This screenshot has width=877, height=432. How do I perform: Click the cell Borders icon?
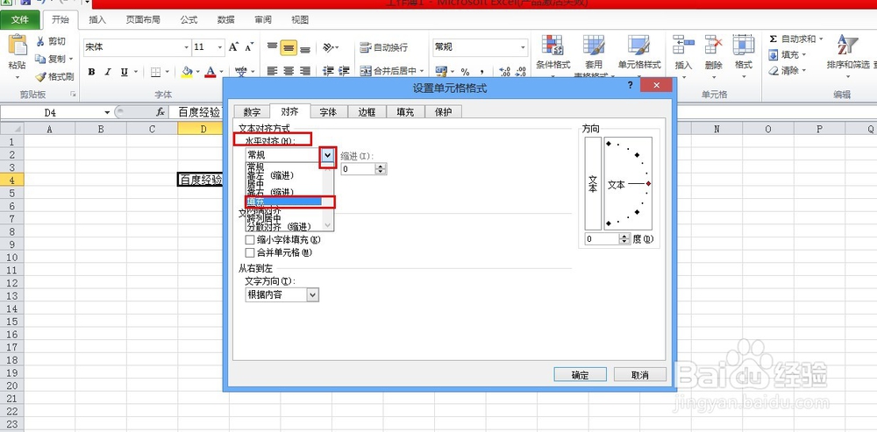[155, 72]
